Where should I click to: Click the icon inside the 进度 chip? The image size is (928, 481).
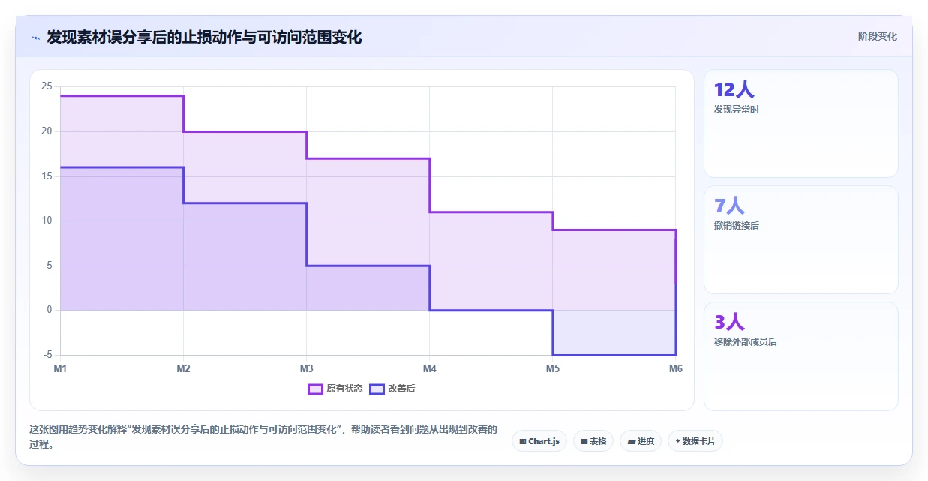(631, 442)
